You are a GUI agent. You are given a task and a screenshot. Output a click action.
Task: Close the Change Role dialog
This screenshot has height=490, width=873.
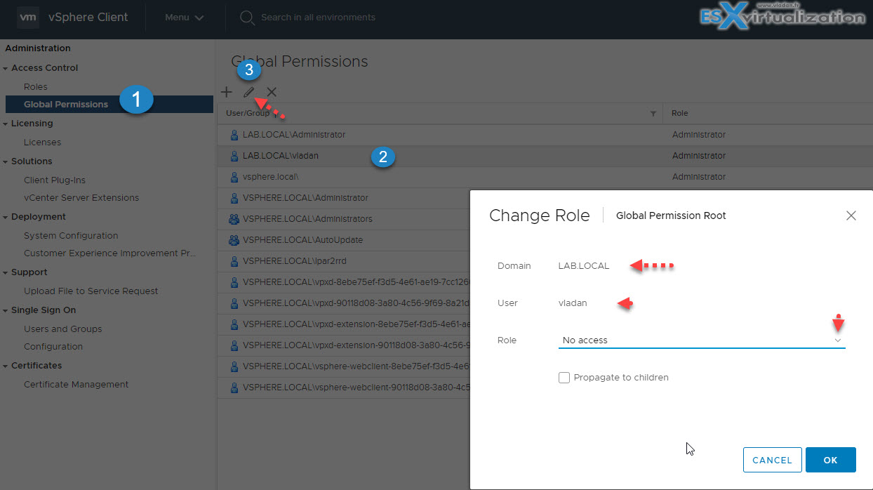851,216
